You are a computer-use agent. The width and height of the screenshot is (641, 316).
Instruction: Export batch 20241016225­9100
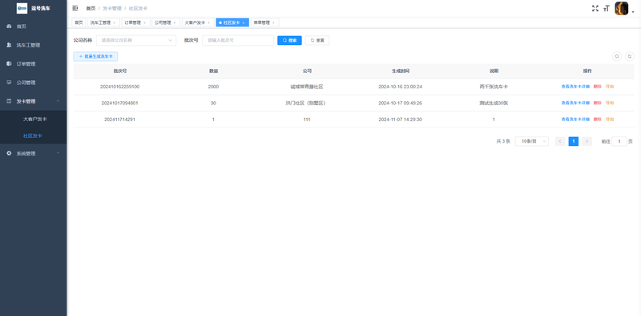coord(610,87)
